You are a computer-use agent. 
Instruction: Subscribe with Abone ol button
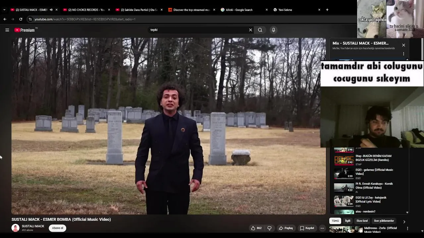pos(57,228)
